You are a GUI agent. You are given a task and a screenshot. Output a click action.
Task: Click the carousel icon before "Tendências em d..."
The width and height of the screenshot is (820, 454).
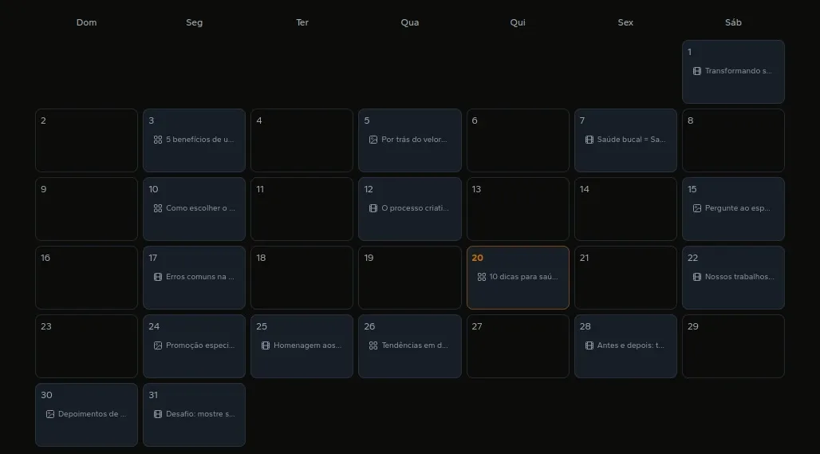(x=373, y=345)
